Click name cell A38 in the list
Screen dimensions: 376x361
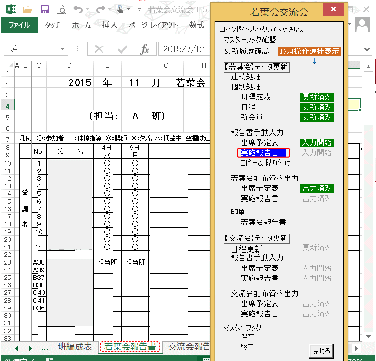pyautogui.click(x=39, y=262)
